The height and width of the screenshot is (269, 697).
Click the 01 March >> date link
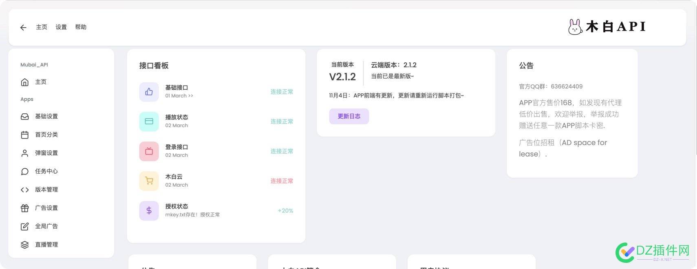[x=179, y=96]
